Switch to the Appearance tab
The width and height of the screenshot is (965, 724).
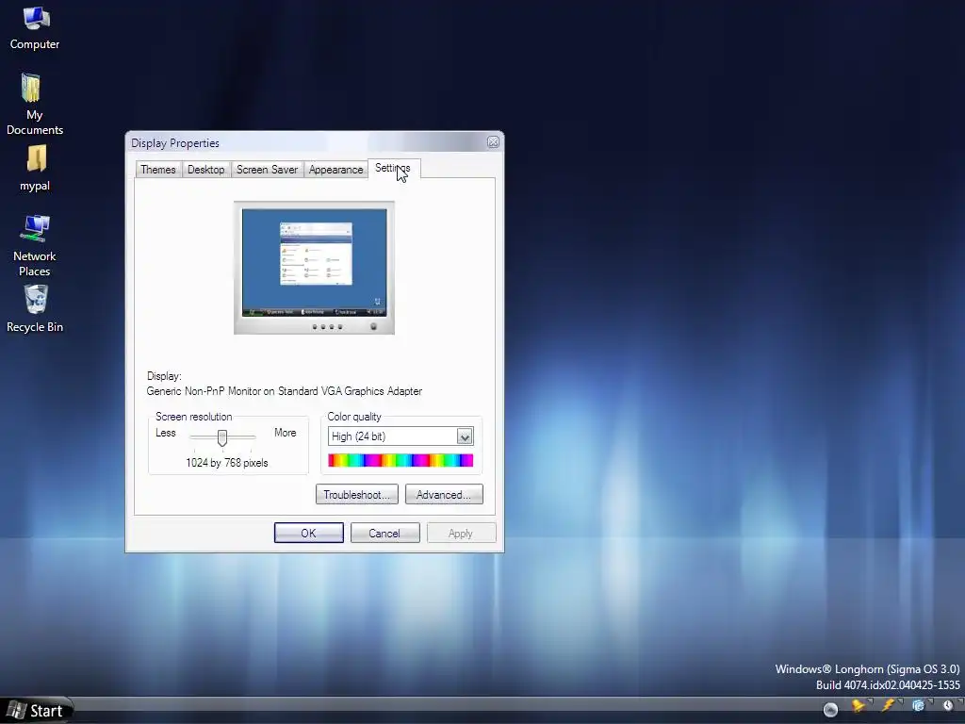336,170
